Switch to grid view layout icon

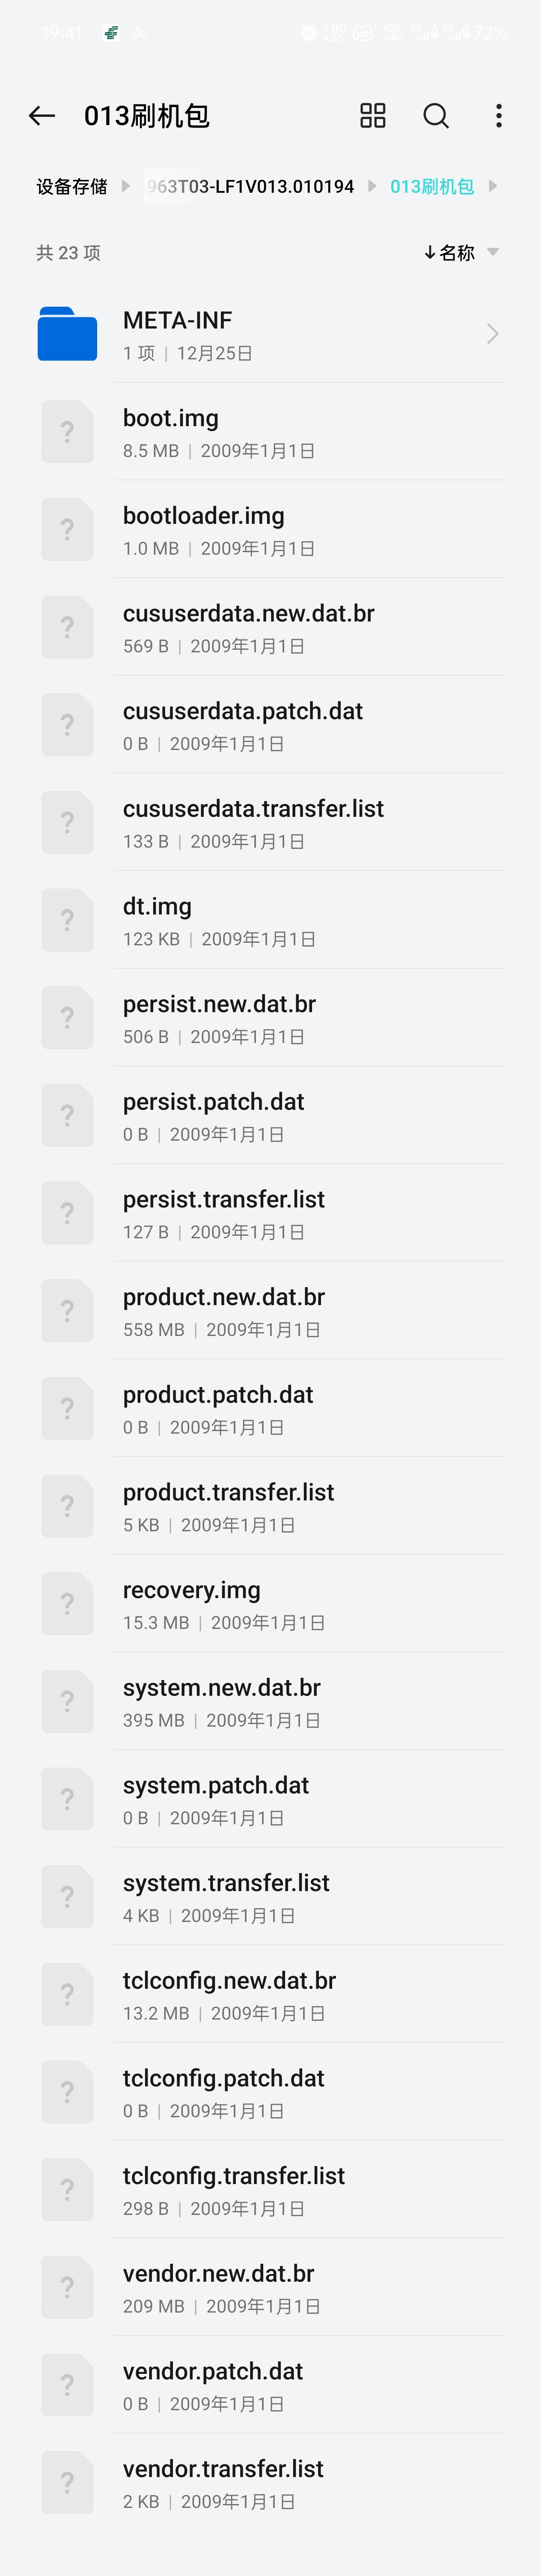tap(373, 116)
